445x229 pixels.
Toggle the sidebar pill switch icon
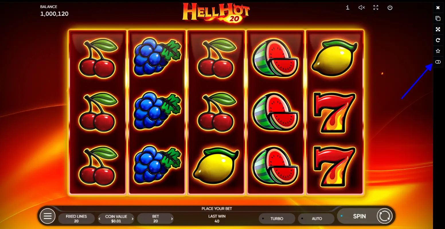click(438, 62)
